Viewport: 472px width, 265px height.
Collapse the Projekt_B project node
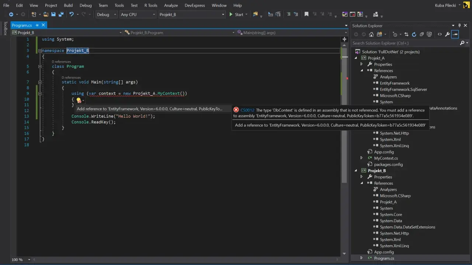click(x=356, y=170)
